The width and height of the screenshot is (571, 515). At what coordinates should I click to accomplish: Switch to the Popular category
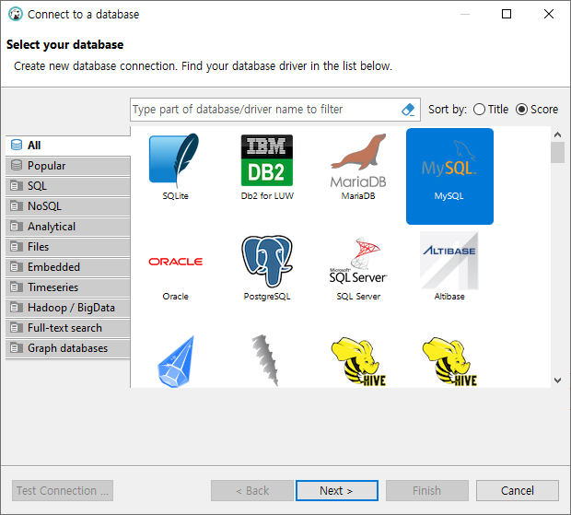pos(68,166)
